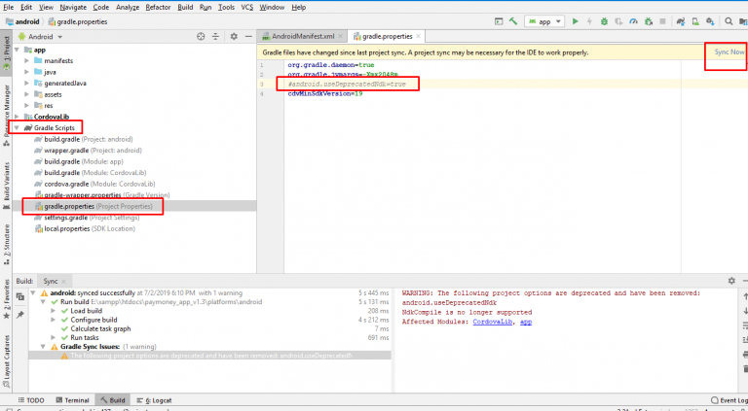Click the Make Project hammer icon
The height and width of the screenshot is (411, 748).
tap(512, 20)
